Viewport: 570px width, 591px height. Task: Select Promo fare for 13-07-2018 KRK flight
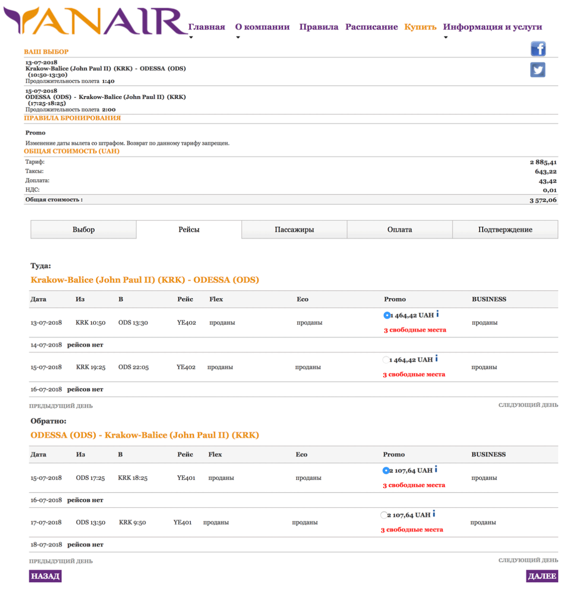coord(387,315)
